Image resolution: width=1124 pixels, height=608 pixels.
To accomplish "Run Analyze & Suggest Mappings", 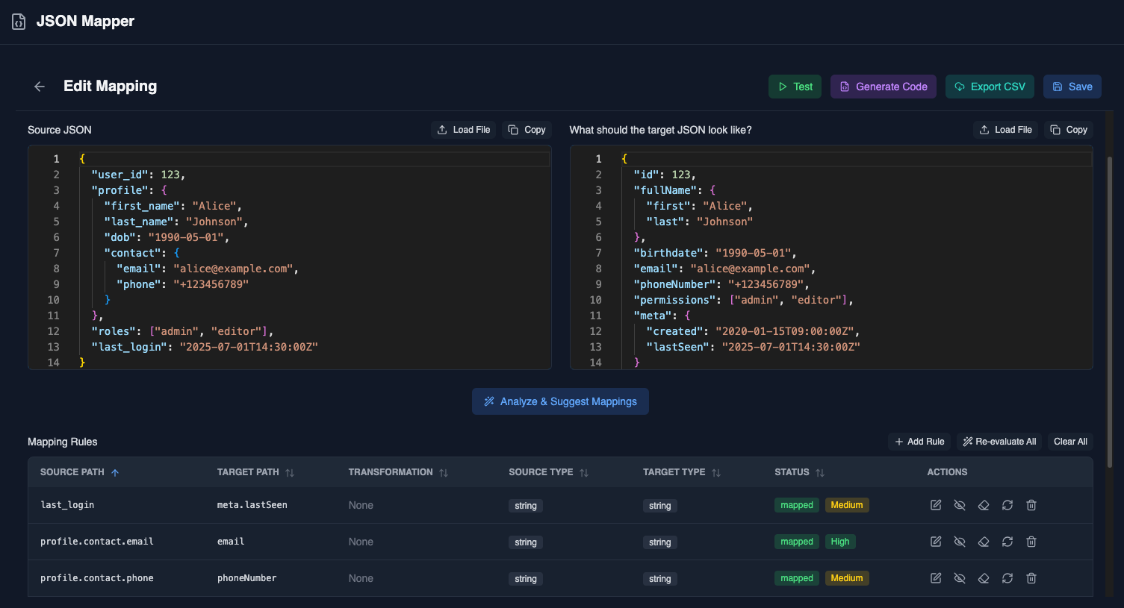I will (560, 401).
